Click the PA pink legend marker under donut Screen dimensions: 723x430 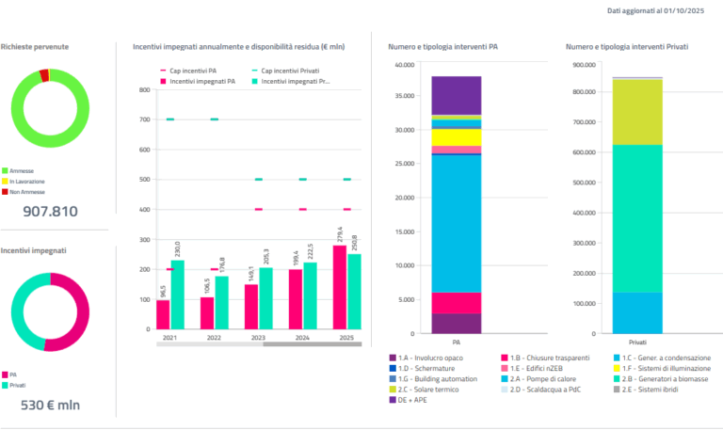(4, 374)
